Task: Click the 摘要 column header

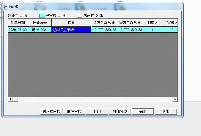Action: coord(71,23)
